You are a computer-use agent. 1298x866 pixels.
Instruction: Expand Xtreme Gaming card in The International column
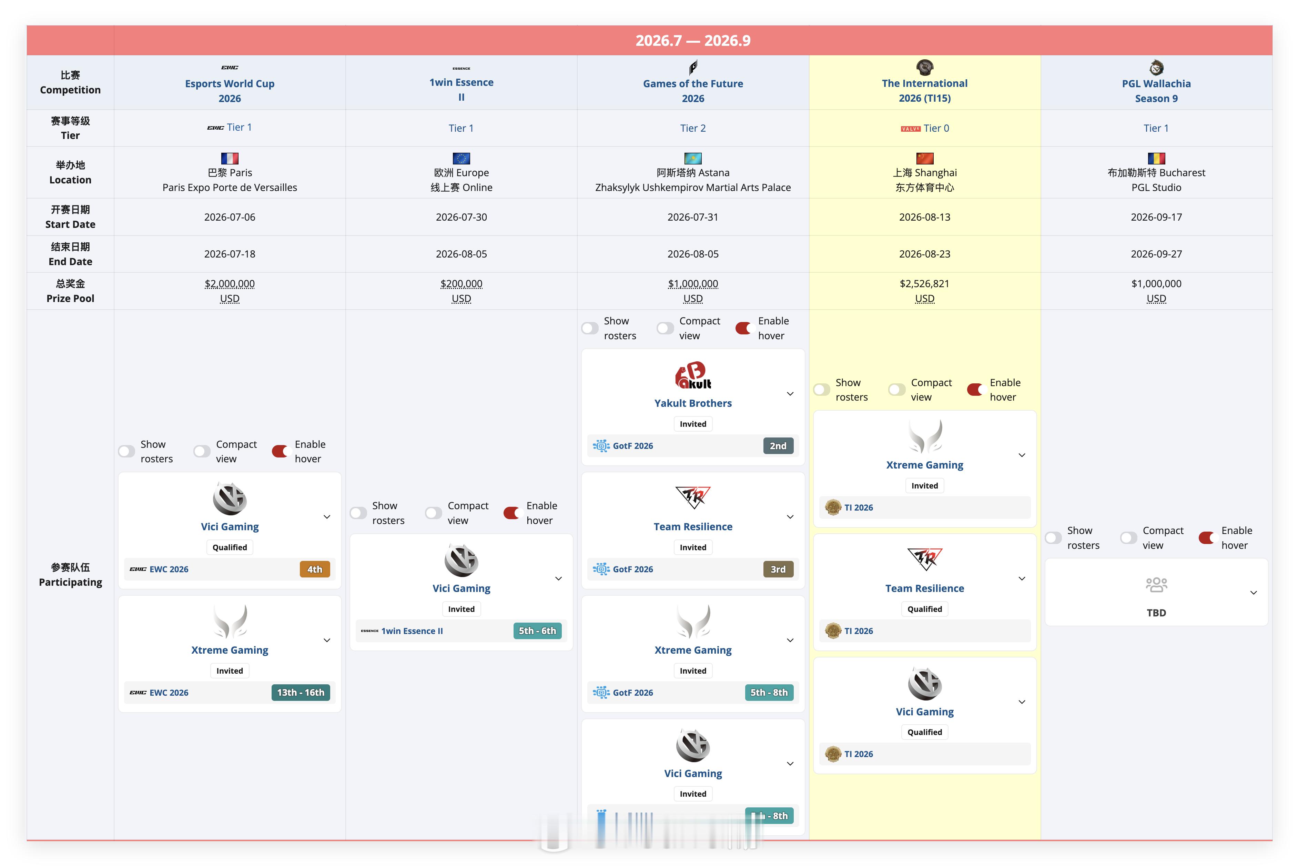click(x=1022, y=455)
